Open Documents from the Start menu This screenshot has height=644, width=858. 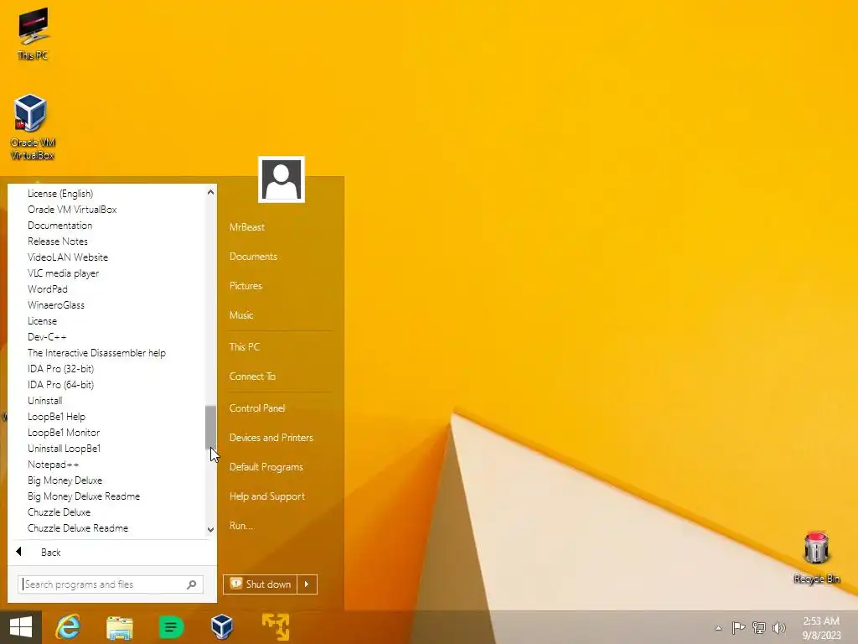[253, 257]
